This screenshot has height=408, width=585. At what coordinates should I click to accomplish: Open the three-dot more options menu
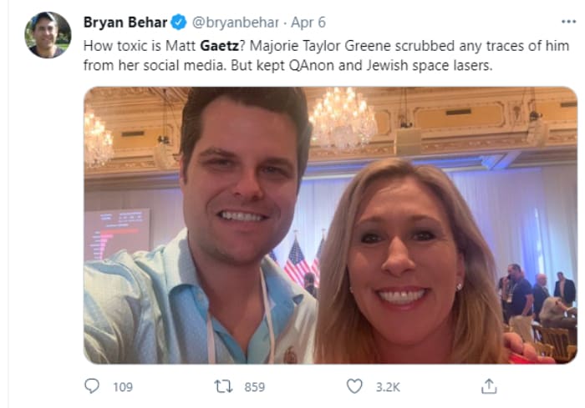568,21
